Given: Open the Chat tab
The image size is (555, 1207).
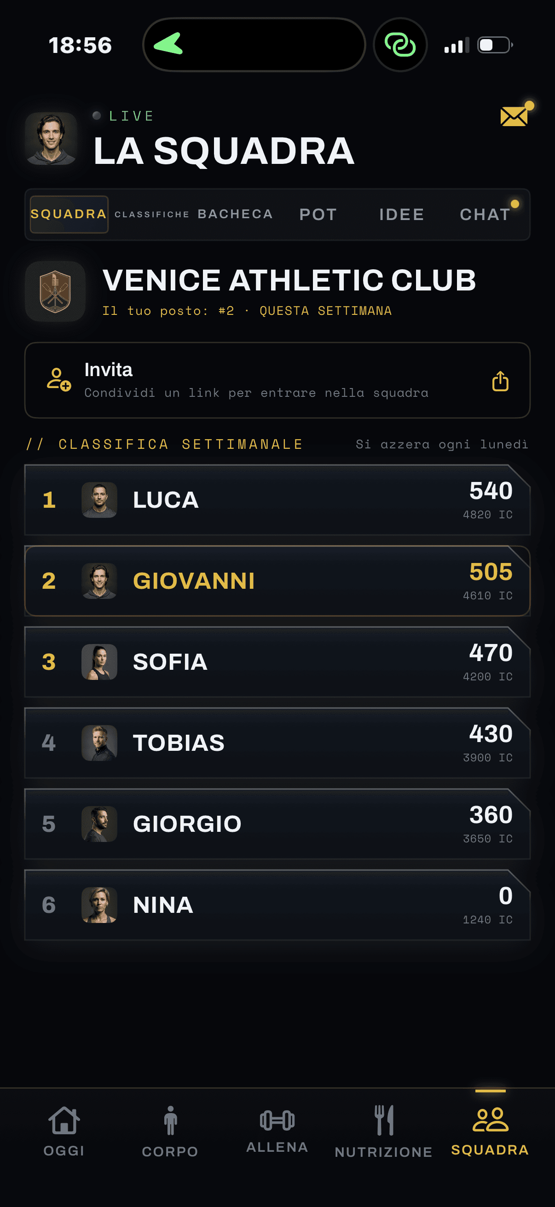Looking at the screenshot, I should click(x=485, y=215).
